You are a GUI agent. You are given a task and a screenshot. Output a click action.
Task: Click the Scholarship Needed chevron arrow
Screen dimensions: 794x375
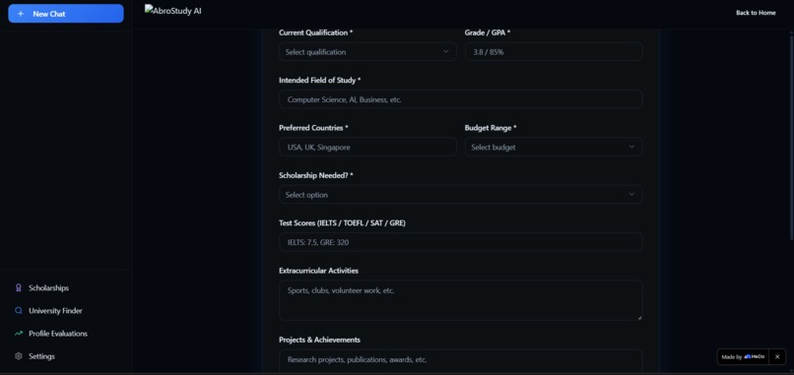631,195
